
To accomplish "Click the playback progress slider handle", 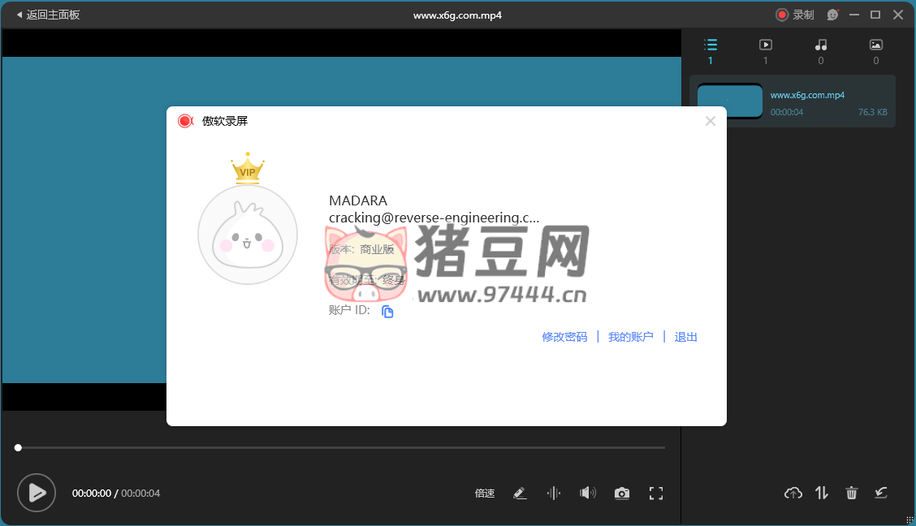I will (18, 447).
